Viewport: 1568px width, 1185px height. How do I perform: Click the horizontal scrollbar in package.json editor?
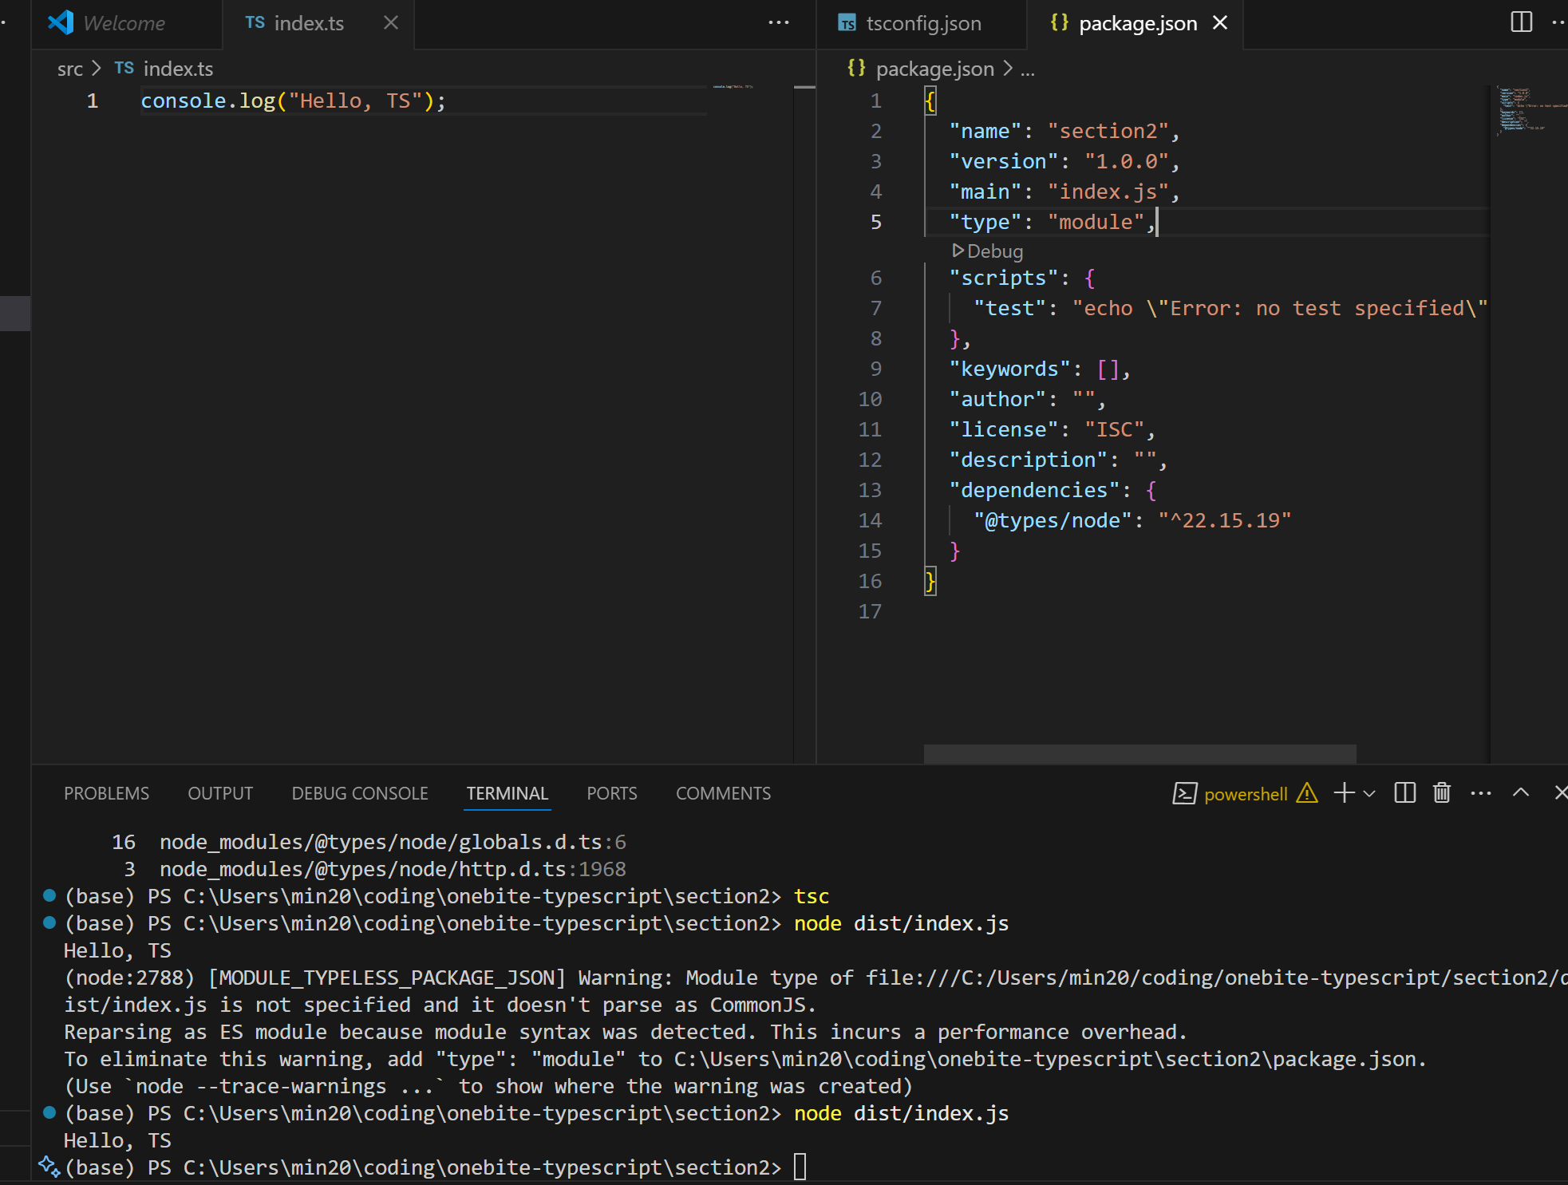1139,753
